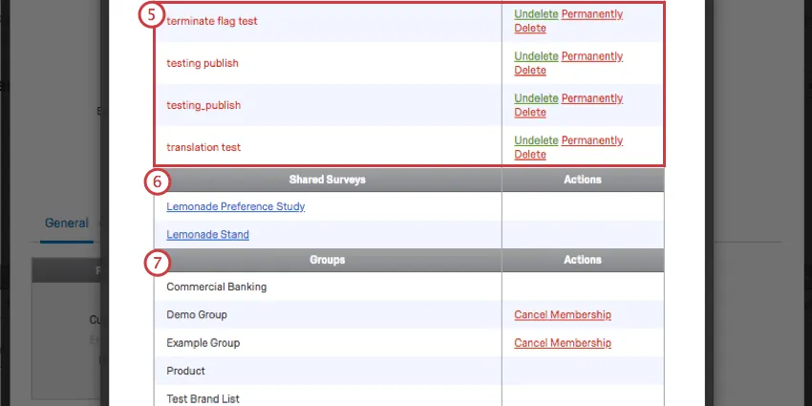Permanently delete the testing publish survey

click(x=591, y=56)
